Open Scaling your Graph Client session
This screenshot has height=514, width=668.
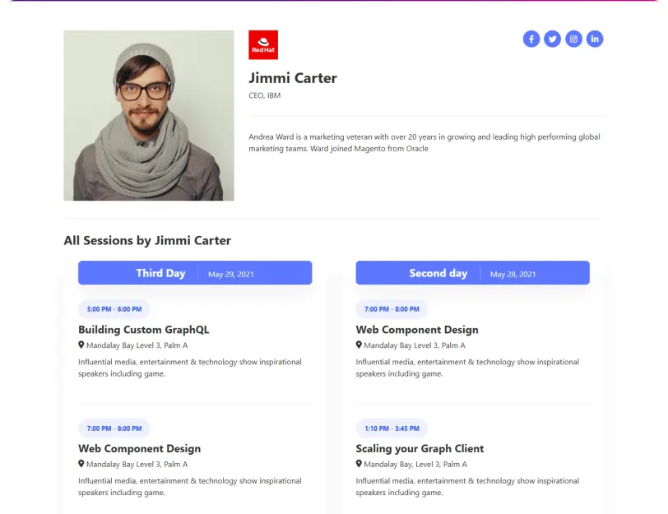coord(420,448)
